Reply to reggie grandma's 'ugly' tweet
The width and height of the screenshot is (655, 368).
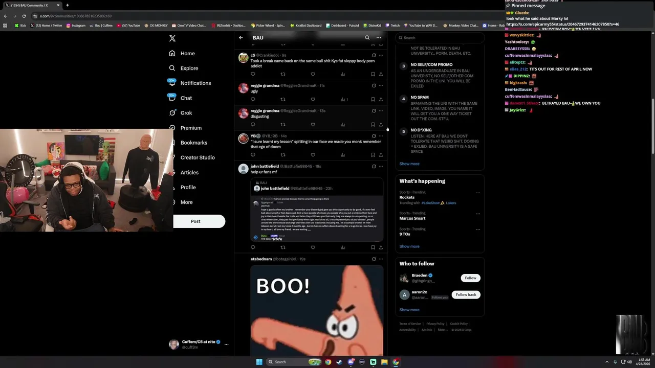tap(253, 99)
